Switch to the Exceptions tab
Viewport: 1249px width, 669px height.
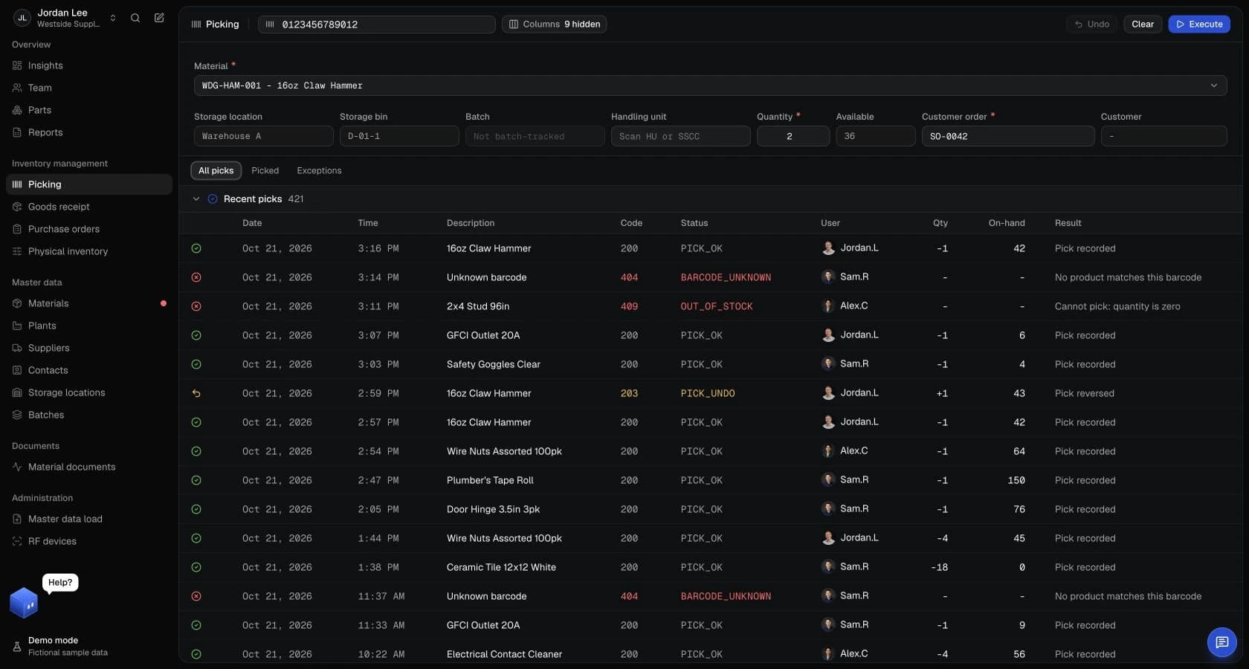pos(319,171)
